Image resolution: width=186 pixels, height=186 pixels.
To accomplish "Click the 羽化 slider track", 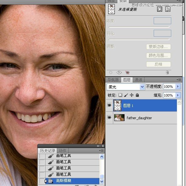I will click(139, 40).
